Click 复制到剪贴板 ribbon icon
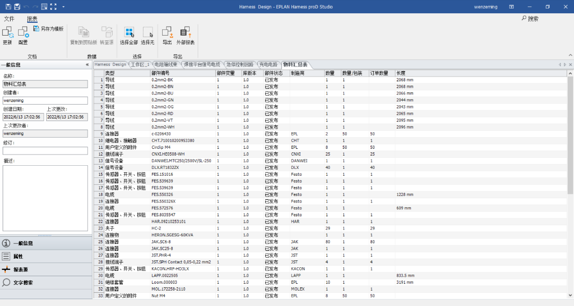This screenshot has width=574, height=306. [84, 36]
